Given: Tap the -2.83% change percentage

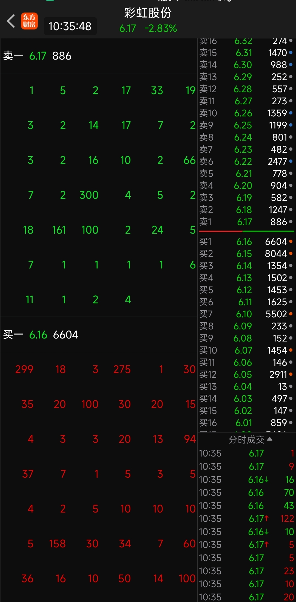Looking at the screenshot, I should [x=161, y=29].
